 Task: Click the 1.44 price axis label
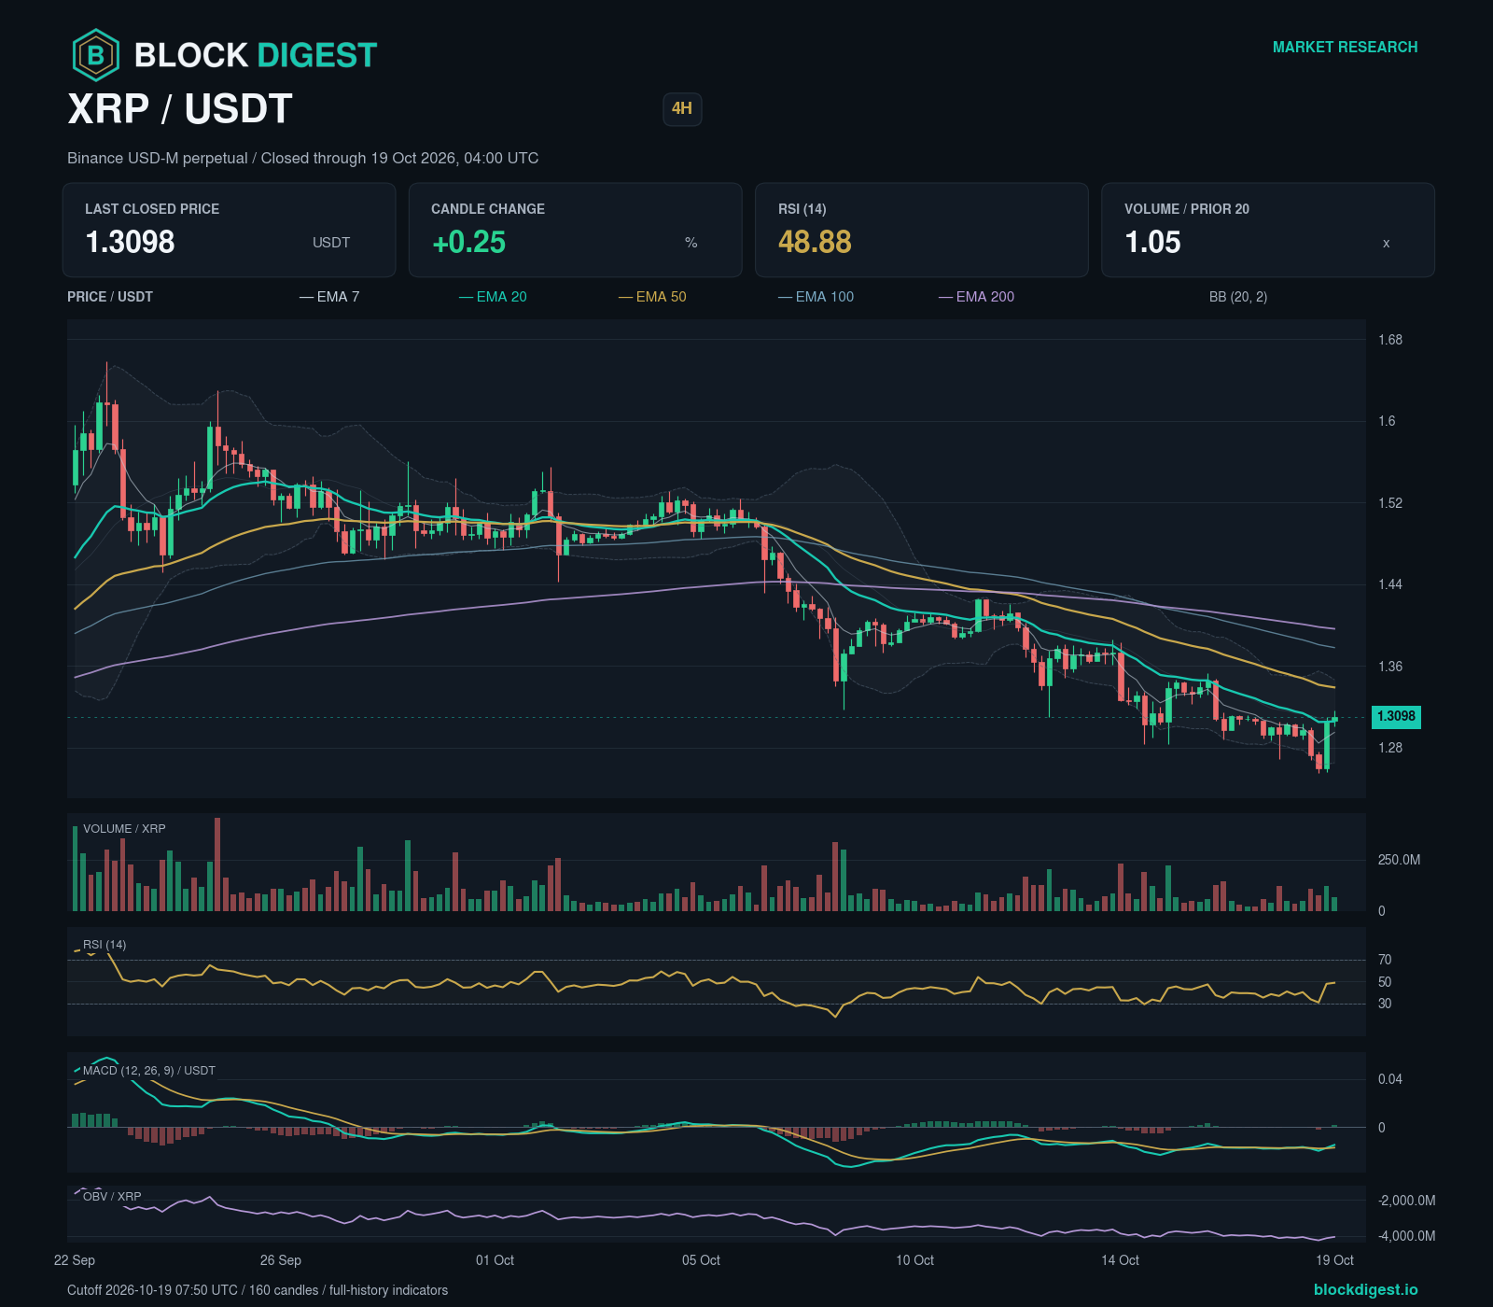[x=1390, y=584]
